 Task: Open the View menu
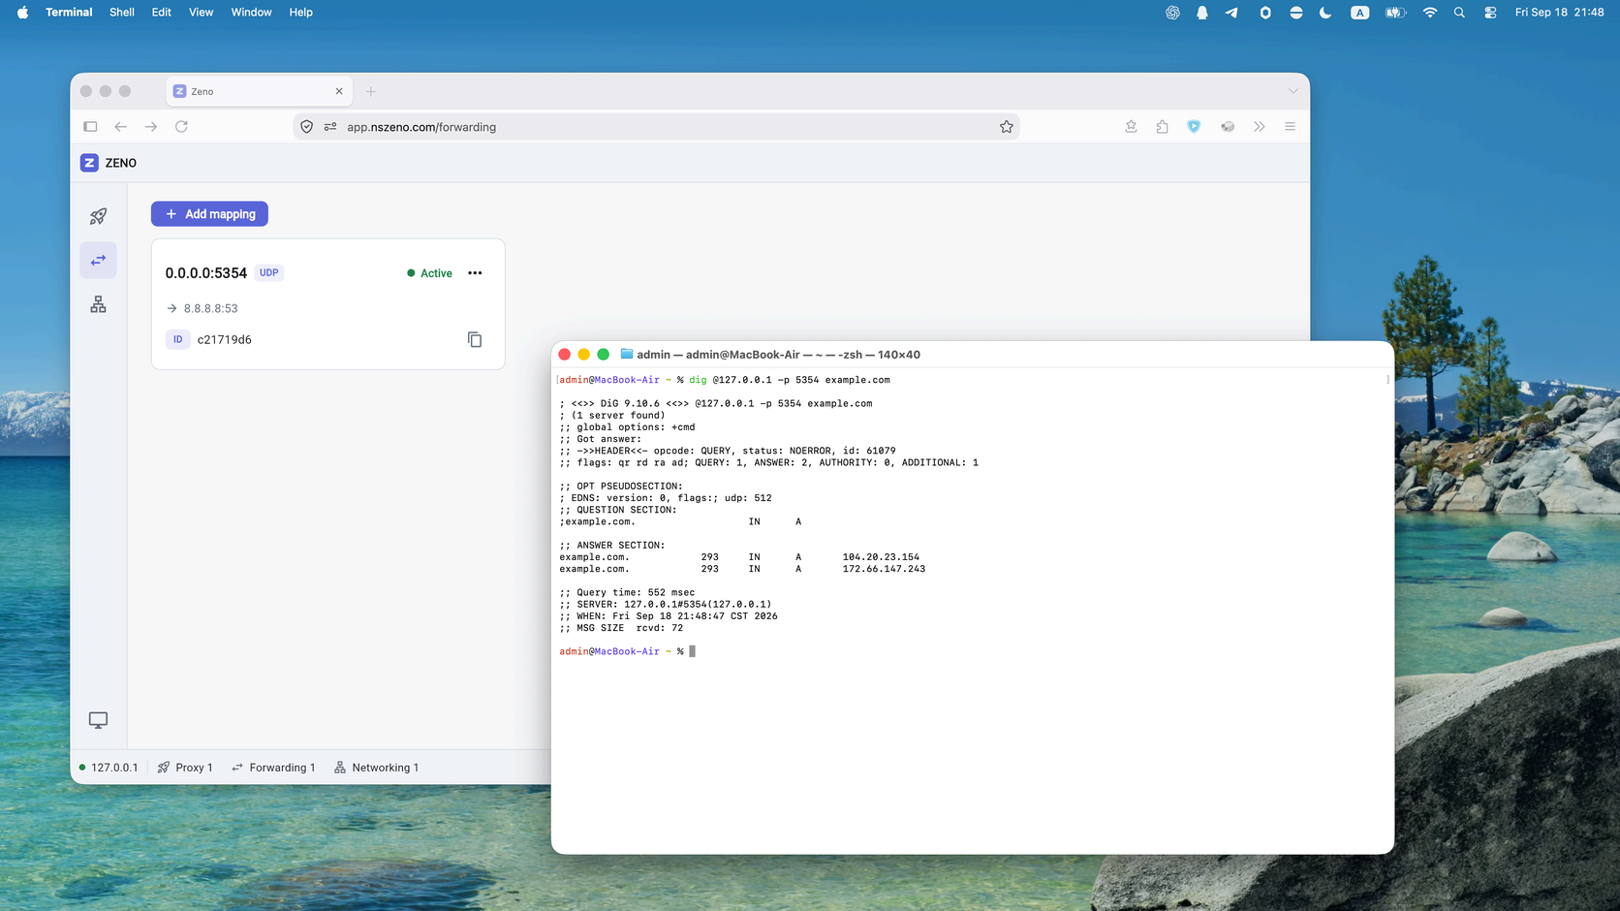pyautogui.click(x=201, y=13)
